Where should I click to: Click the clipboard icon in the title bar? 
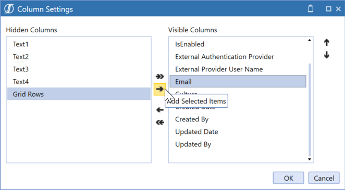click(x=311, y=9)
